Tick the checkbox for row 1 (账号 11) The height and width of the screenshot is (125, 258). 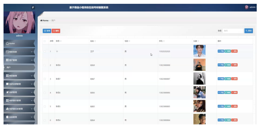tap(45, 51)
